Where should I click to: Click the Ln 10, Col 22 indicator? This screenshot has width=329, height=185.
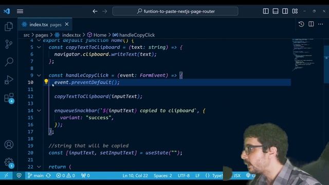(135, 176)
